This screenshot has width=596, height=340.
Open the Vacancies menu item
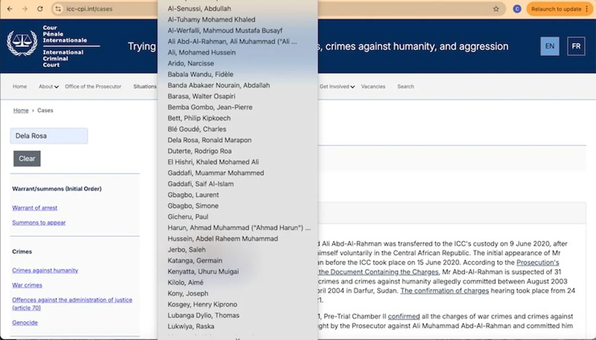(373, 87)
